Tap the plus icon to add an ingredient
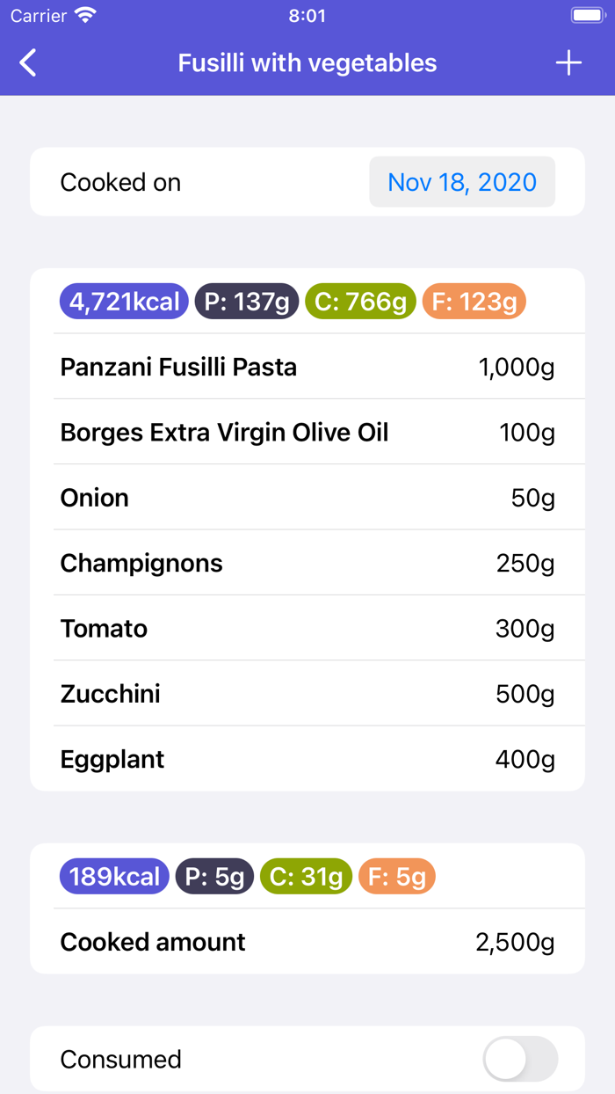This screenshot has height=1094, width=615. (x=568, y=62)
